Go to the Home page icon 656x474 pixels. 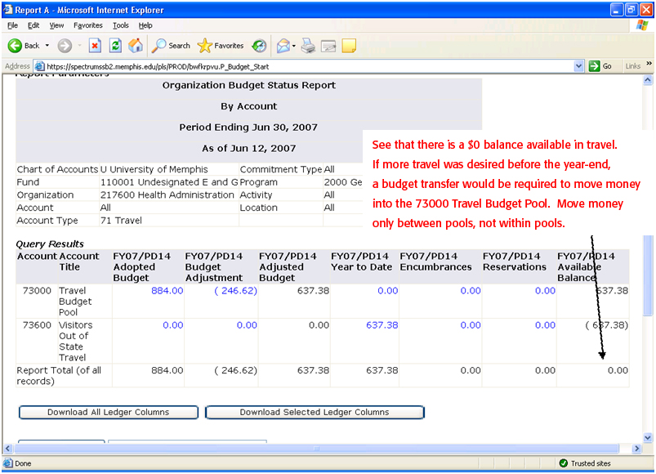click(135, 46)
